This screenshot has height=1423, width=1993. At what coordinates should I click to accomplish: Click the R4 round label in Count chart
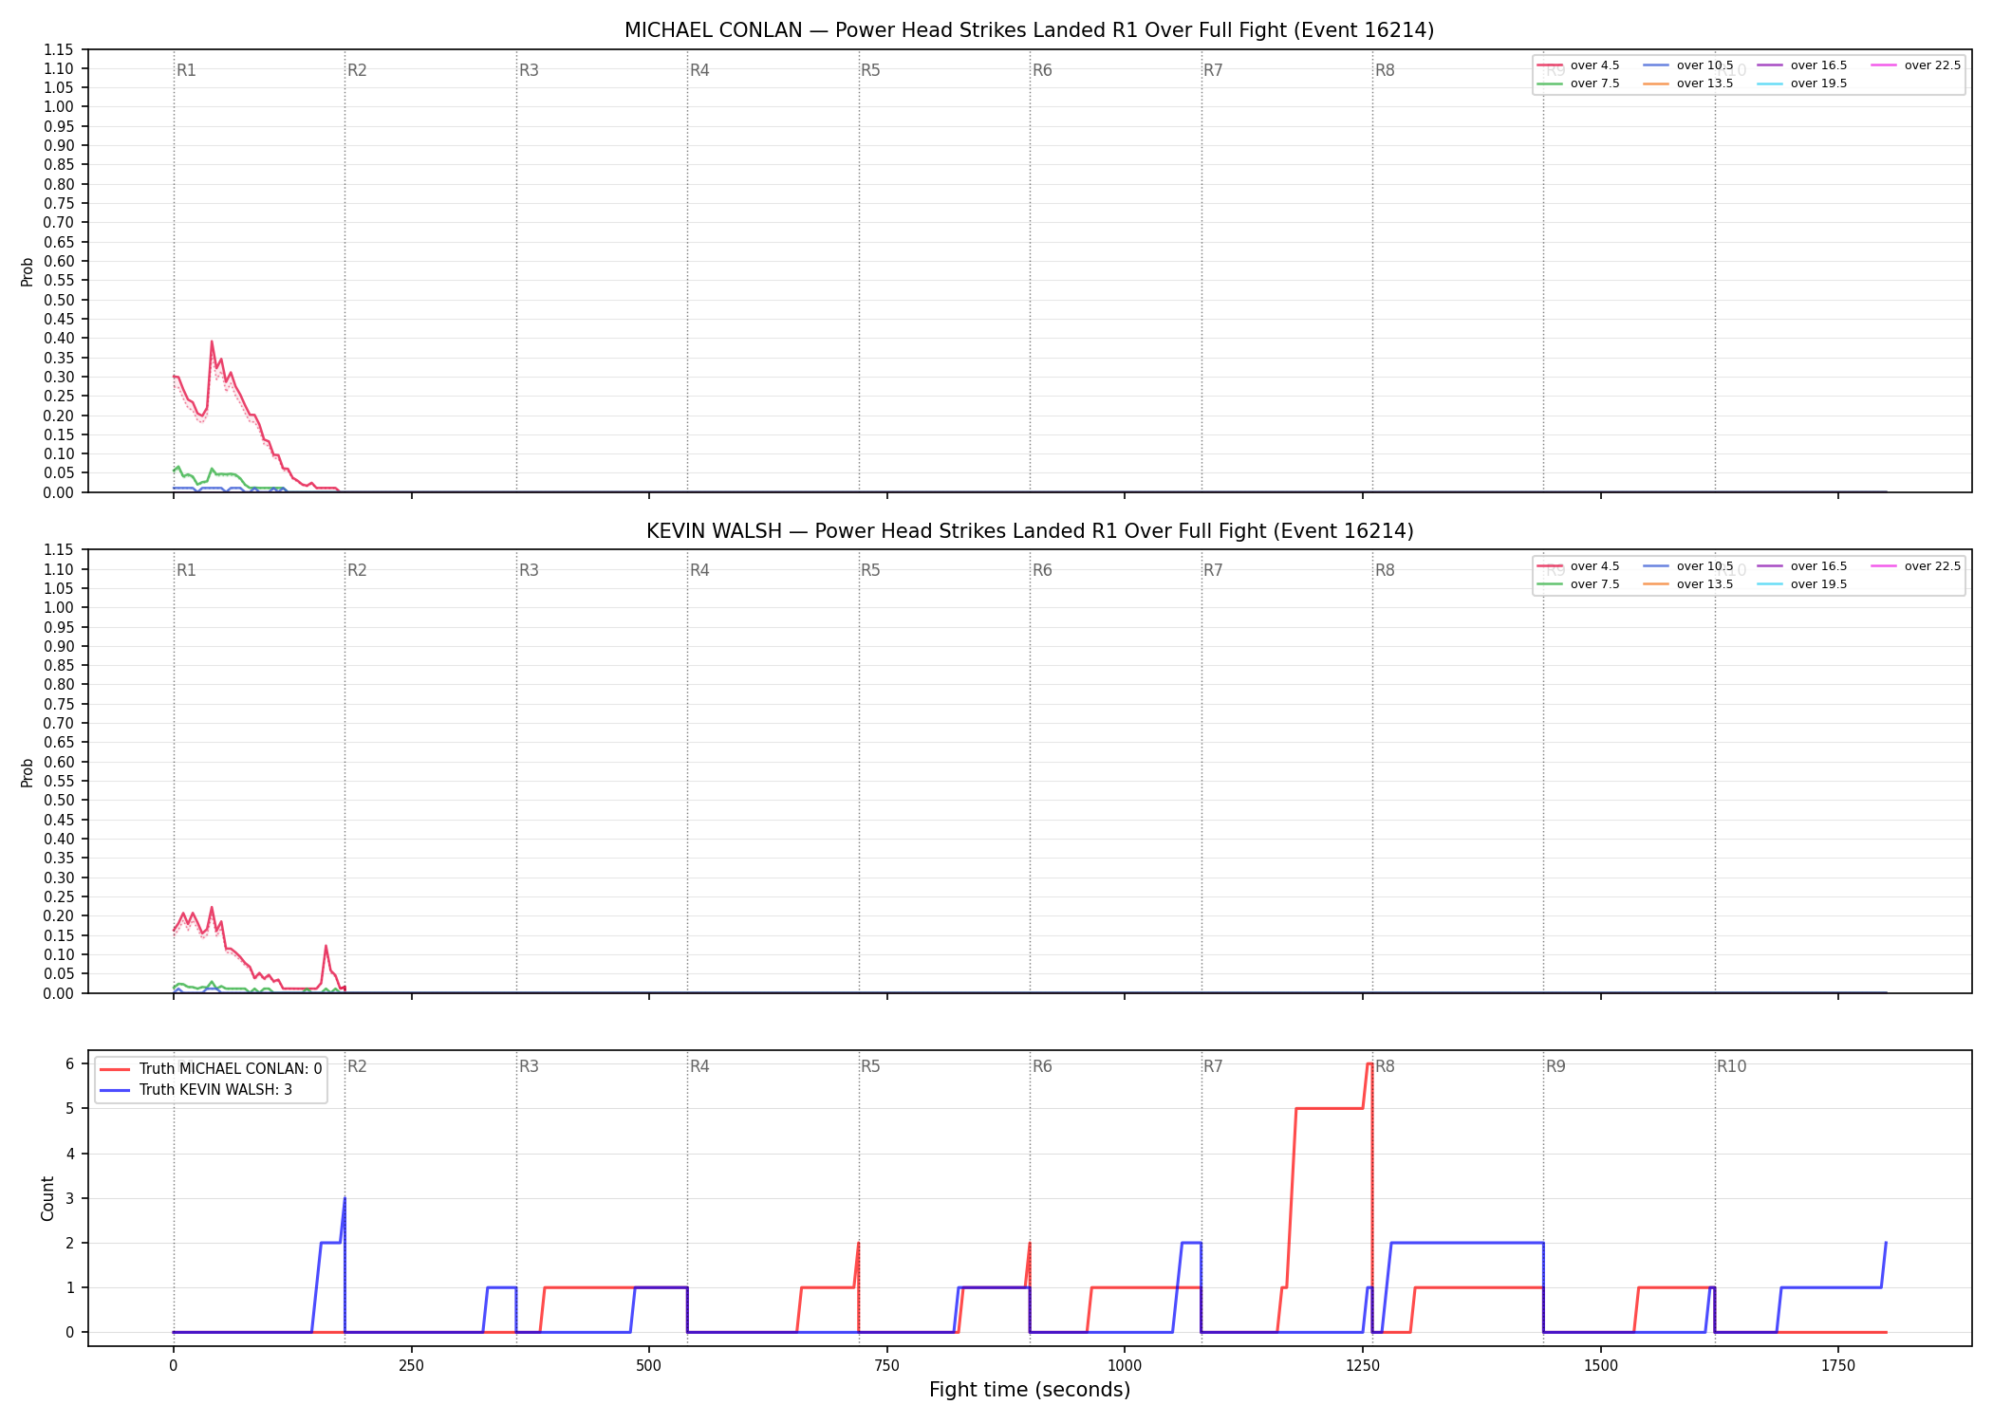click(x=699, y=1066)
